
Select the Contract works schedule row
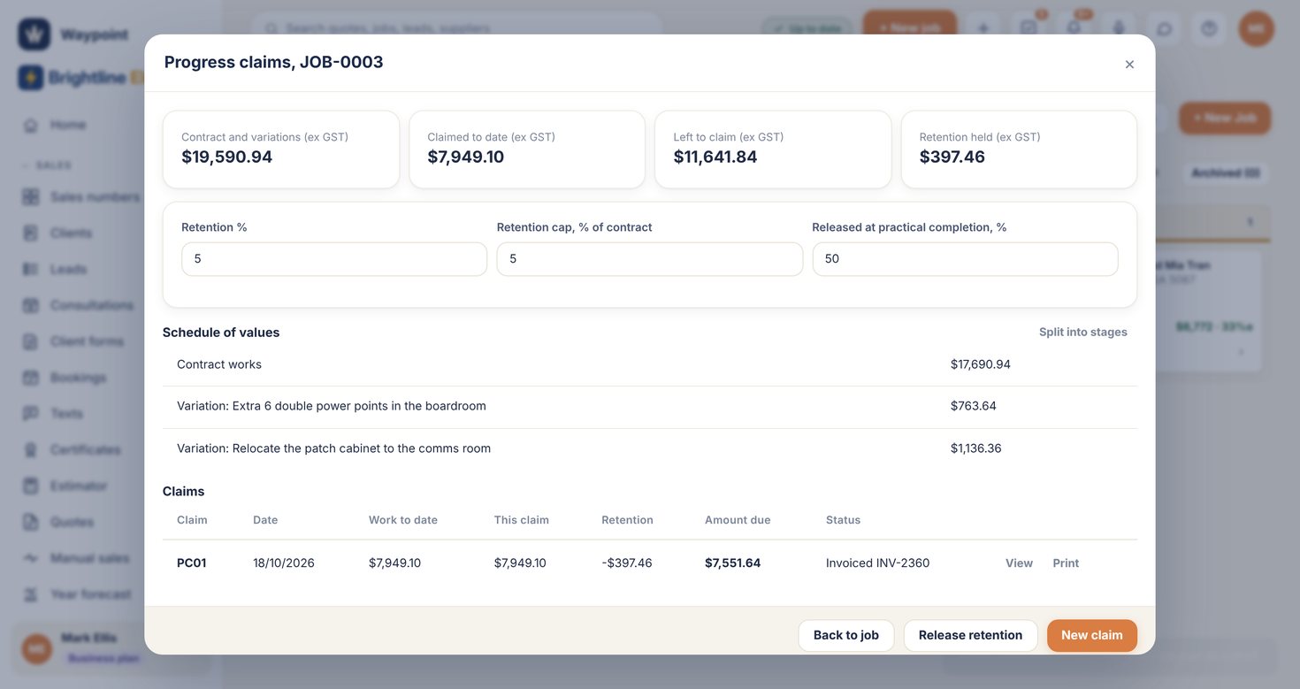(x=650, y=364)
